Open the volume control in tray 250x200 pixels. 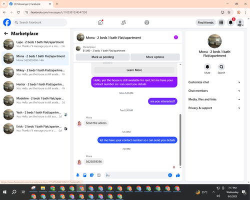(218, 196)
